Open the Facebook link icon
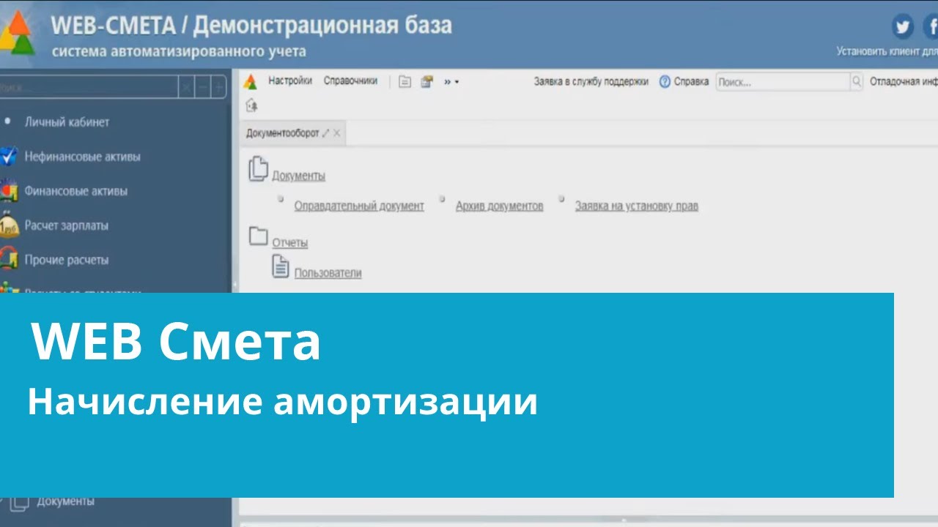 [x=931, y=27]
